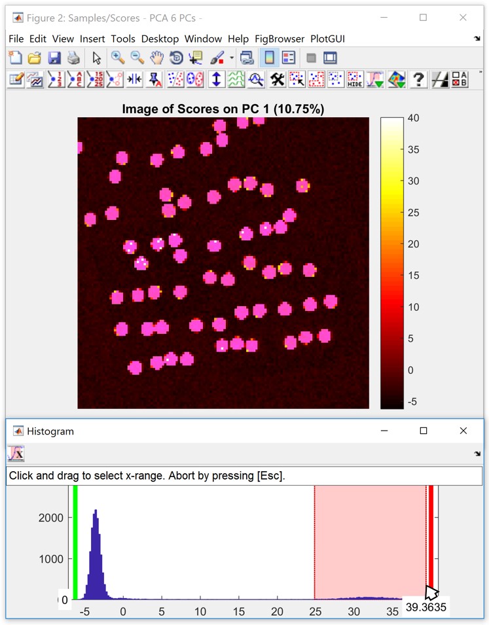
Task: Click the Data Cursor tool icon
Action: [194, 58]
